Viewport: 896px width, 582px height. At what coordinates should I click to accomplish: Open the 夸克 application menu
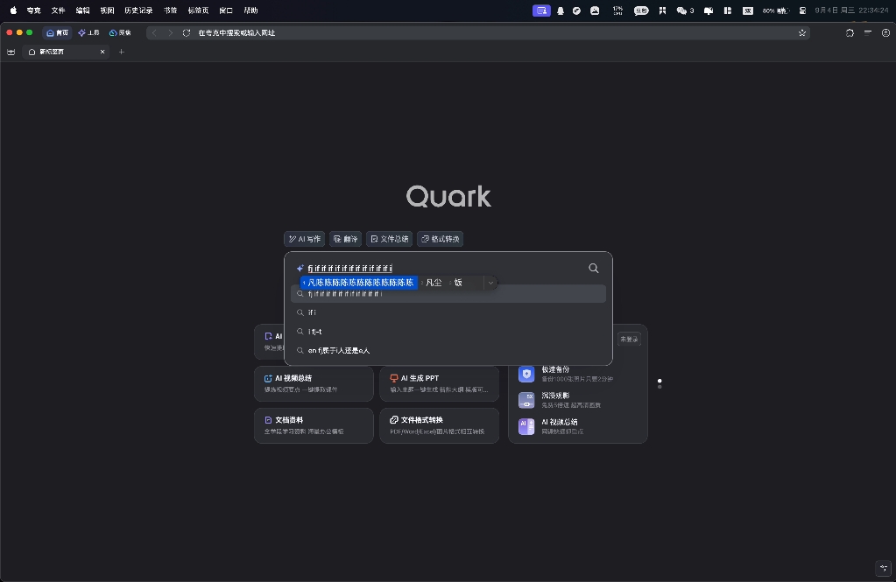33,11
